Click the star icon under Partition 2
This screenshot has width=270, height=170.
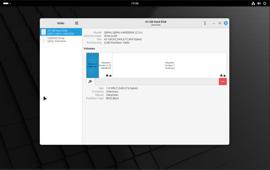pyautogui.click(x=107, y=75)
